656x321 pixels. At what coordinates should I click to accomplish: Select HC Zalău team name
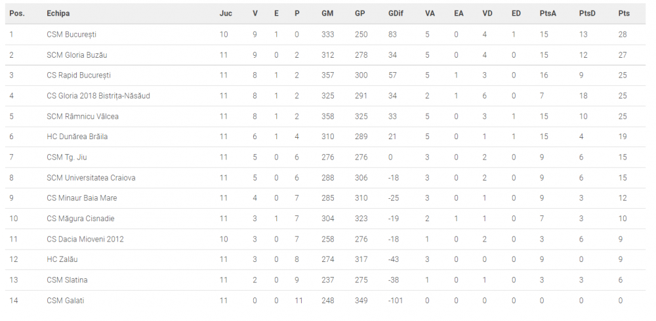coord(62,259)
